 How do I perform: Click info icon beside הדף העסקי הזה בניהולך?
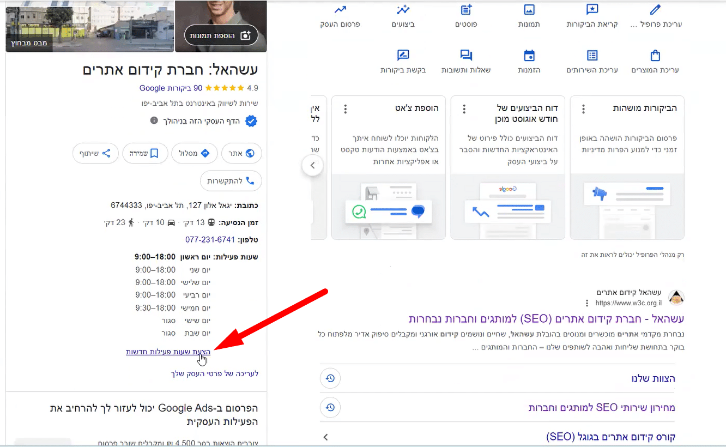click(154, 120)
